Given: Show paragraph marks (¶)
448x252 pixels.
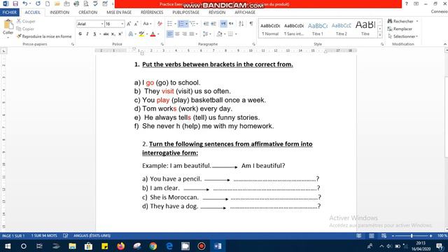Looking at the screenshot, I should 251,24.
